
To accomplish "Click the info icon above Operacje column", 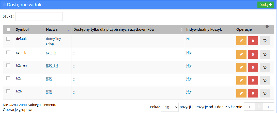I will click(x=267, y=26).
